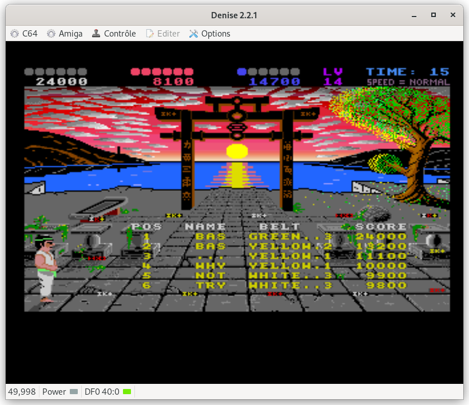Image resolution: width=469 pixels, height=405 pixels.
Task: Click the 9900 score in the ranking
Action: pos(386,276)
